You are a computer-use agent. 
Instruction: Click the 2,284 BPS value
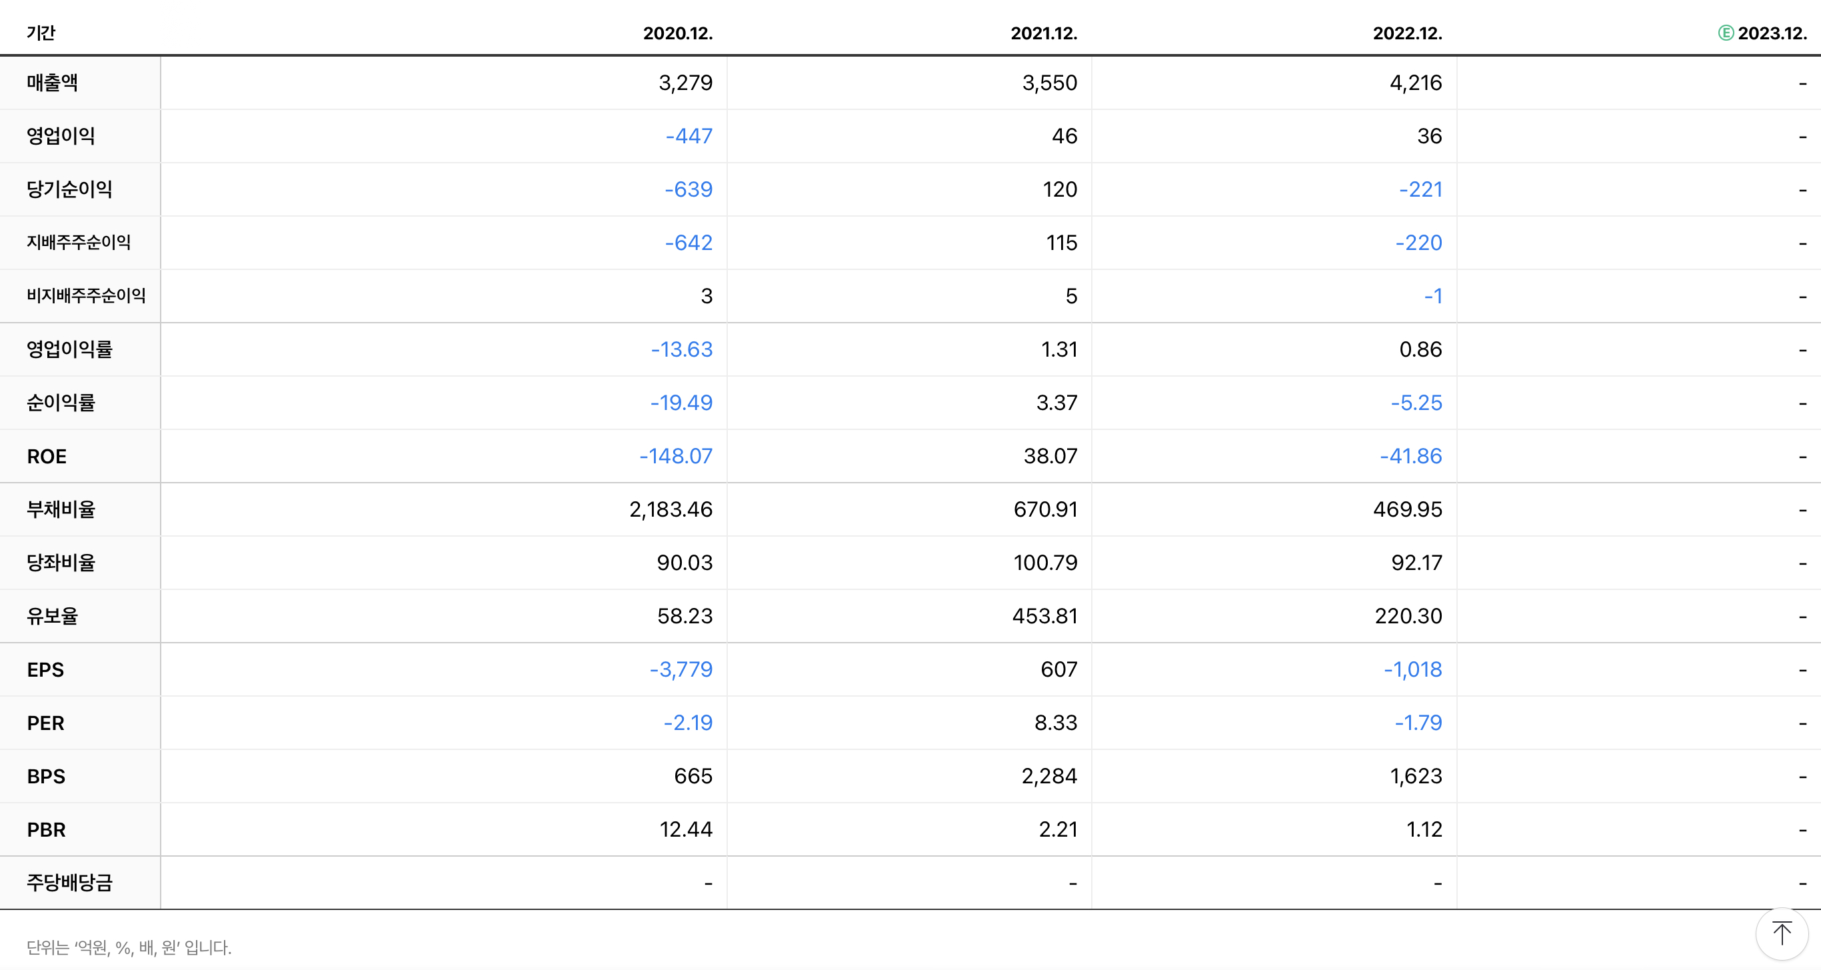pyautogui.click(x=1049, y=776)
